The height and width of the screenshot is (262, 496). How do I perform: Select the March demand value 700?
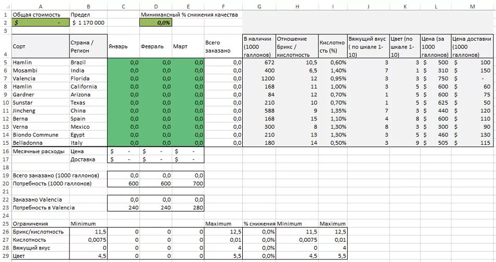(188, 183)
